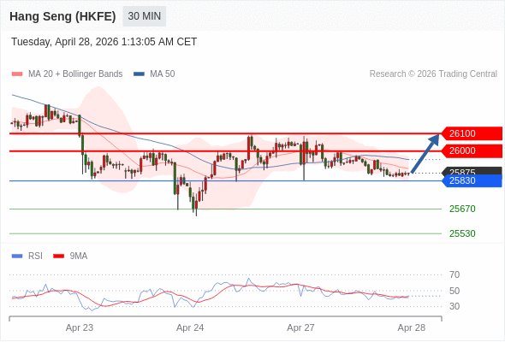Click the MA 50 legend label
Image resolution: width=505 pixels, height=342 pixels.
point(163,74)
